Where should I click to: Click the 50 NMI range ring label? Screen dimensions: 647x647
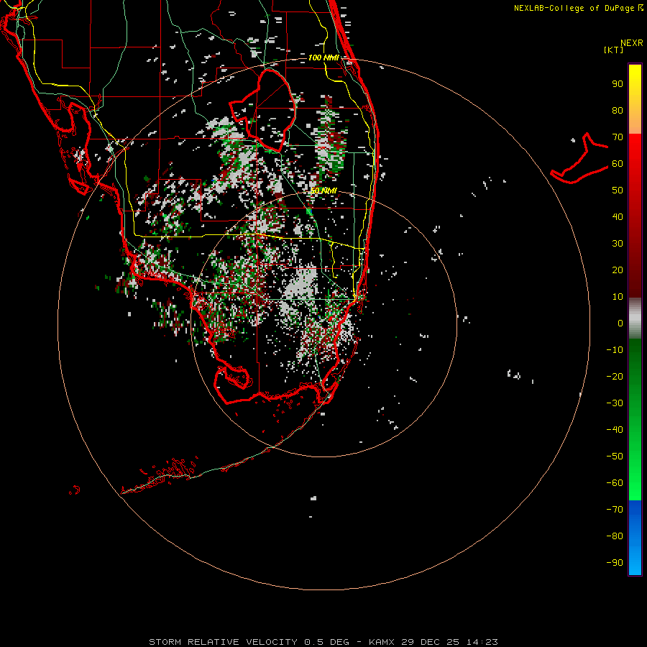324,191
